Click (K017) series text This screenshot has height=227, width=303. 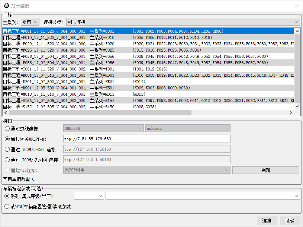point(139,82)
